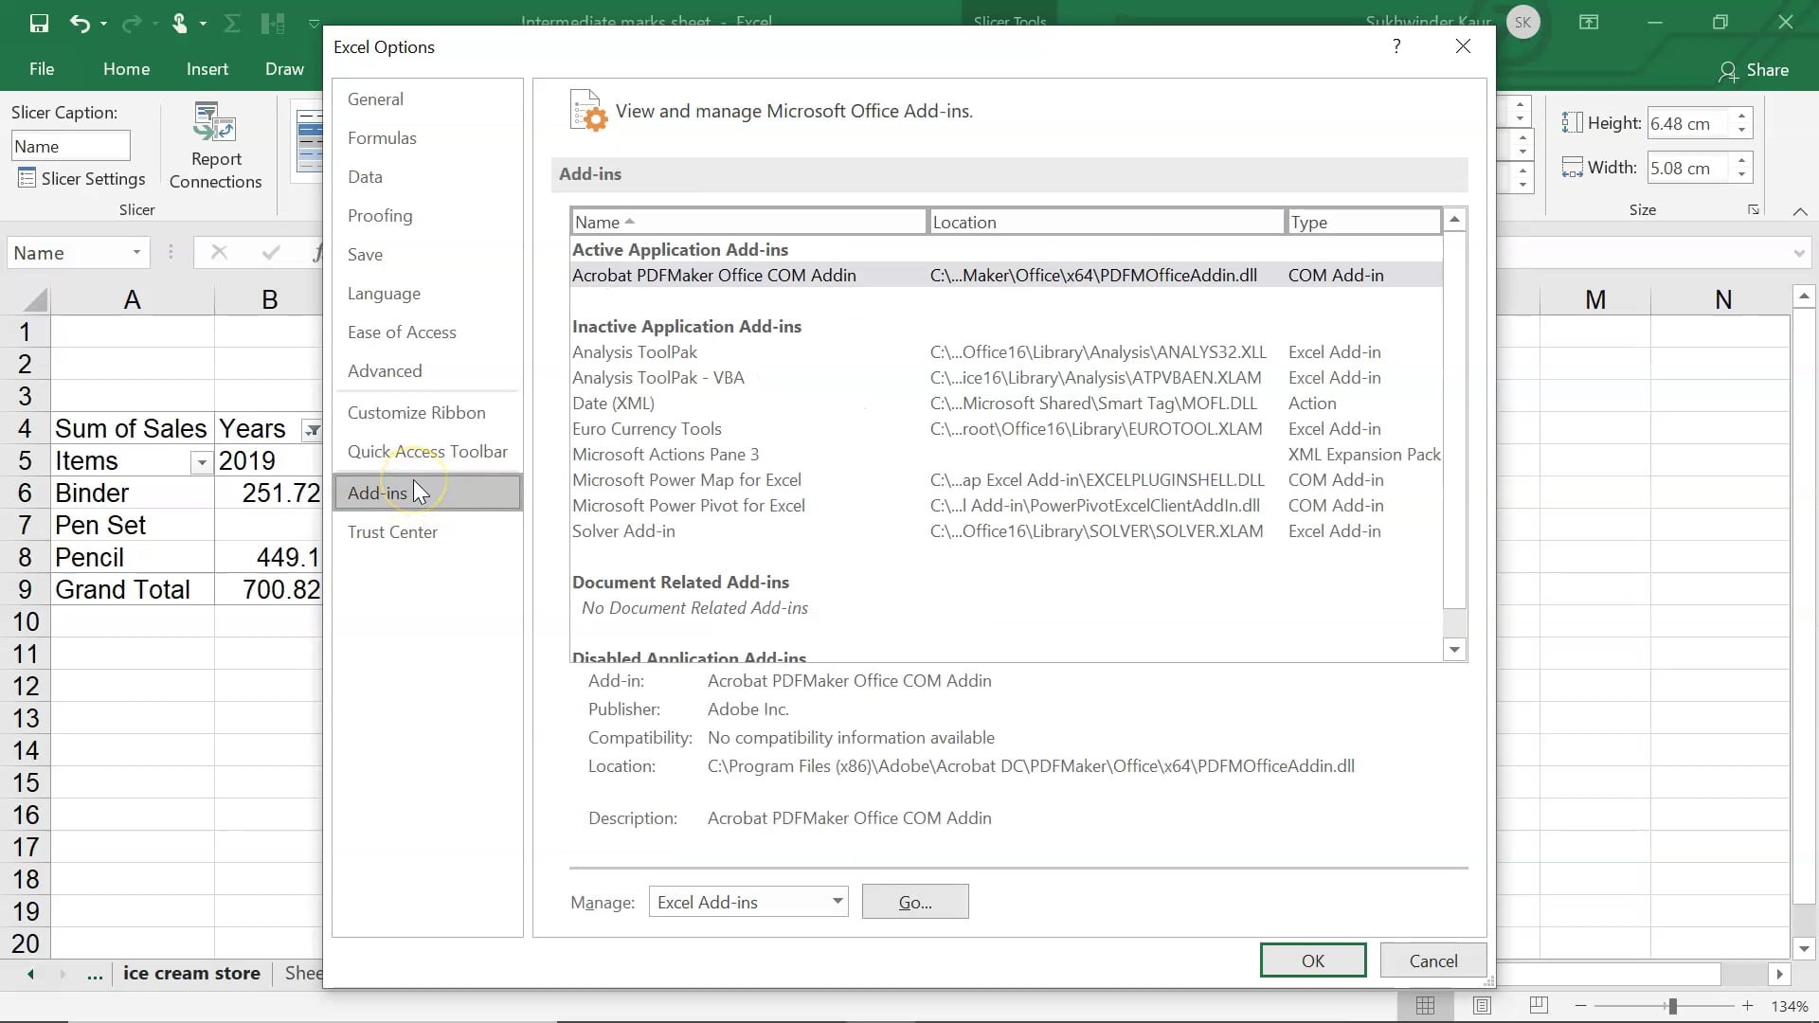Select the General options category
The image size is (1819, 1023).
[x=427, y=99]
